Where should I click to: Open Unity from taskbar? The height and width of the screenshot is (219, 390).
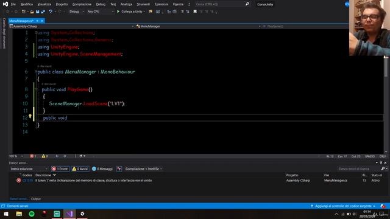(82, 214)
